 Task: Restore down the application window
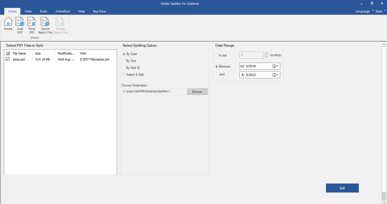[x=372, y=3]
